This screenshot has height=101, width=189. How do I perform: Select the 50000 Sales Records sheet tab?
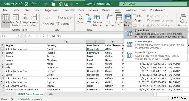(30, 94)
